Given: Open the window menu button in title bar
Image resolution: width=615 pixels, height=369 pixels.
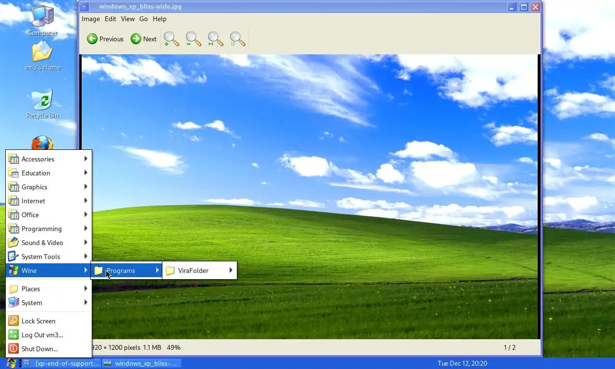Looking at the screenshot, I should click(85, 7).
